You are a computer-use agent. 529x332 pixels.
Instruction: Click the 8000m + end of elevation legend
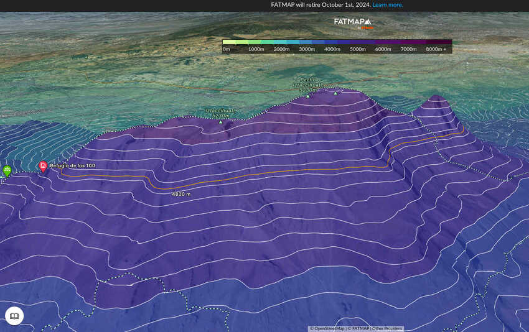click(436, 48)
